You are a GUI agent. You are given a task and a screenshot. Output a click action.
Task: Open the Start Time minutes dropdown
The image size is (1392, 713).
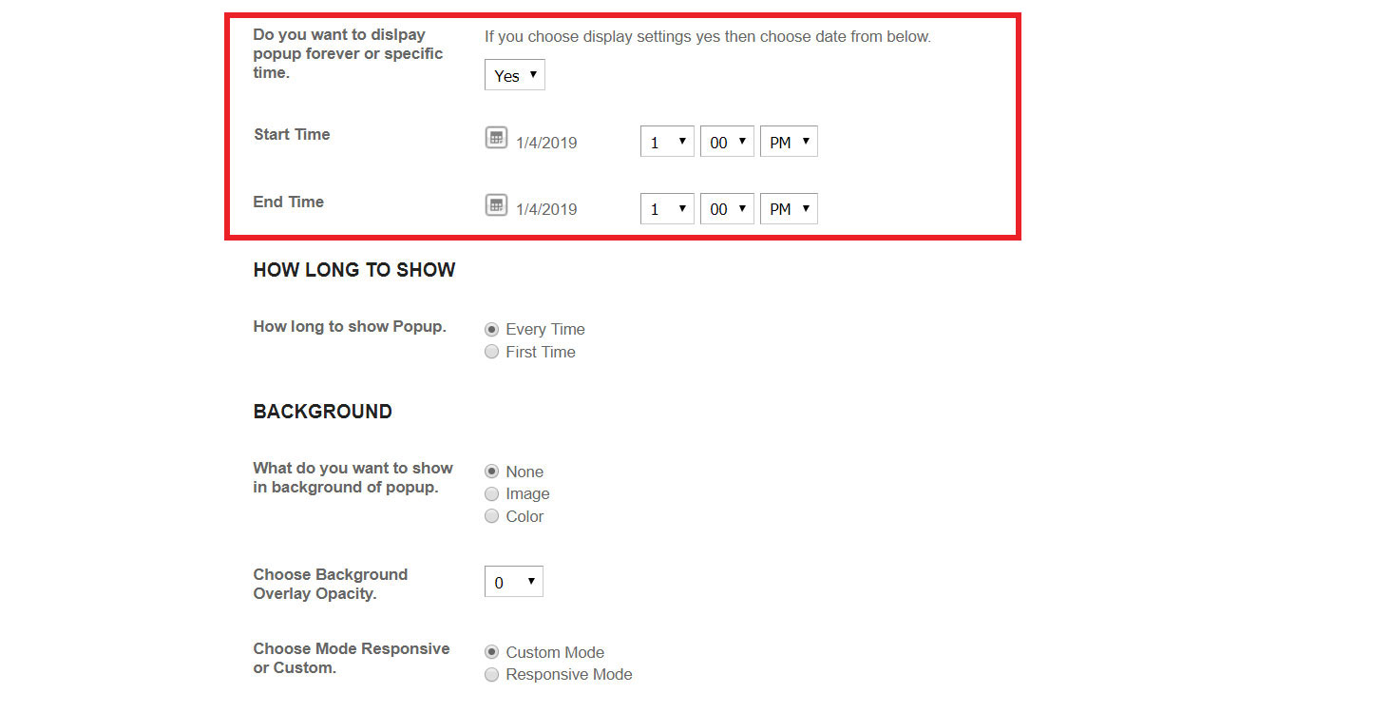[x=727, y=141]
